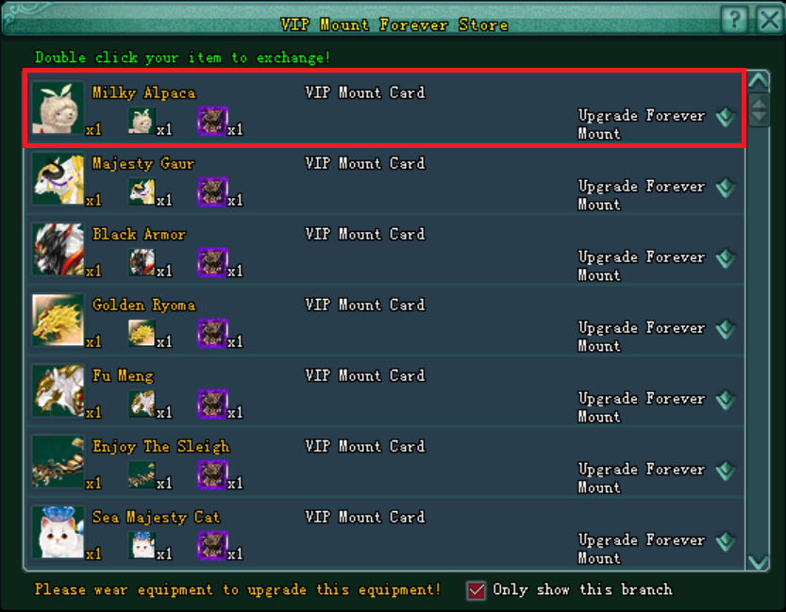Select the Enjoy The Sleigh list entry

coord(384,462)
